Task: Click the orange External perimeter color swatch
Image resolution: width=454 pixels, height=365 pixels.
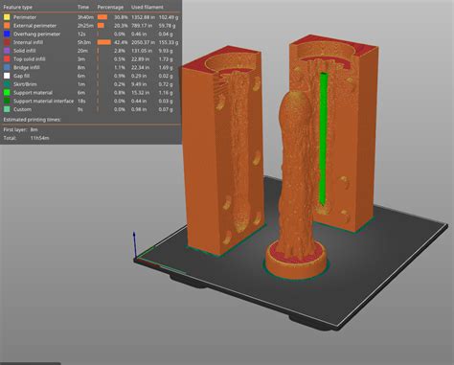Action: [x=7, y=26]
